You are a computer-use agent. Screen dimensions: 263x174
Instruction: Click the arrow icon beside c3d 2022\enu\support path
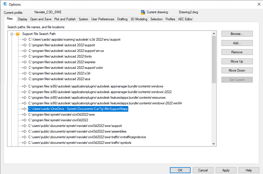(x=24, y=39)
